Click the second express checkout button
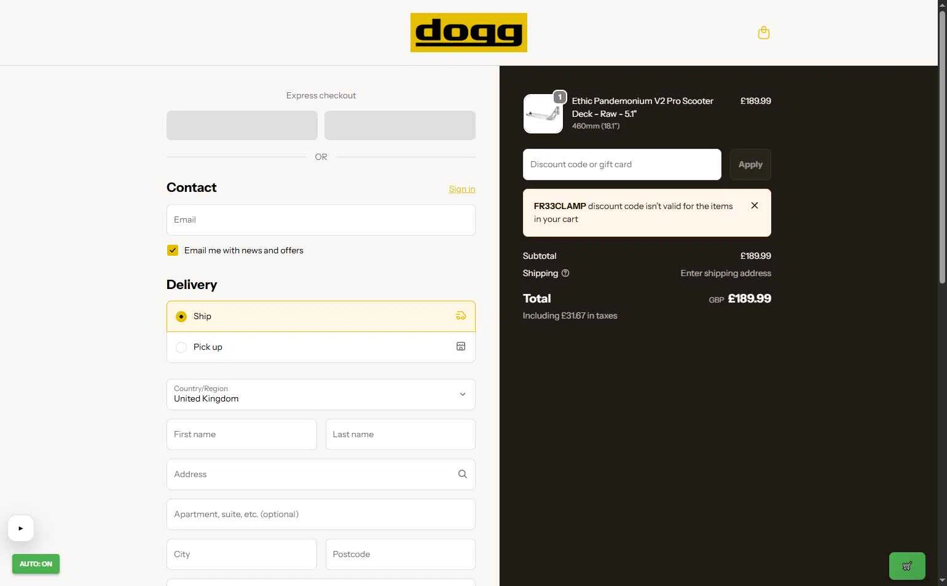The height and width of the screenshot is (586, 947). point(400,125)
